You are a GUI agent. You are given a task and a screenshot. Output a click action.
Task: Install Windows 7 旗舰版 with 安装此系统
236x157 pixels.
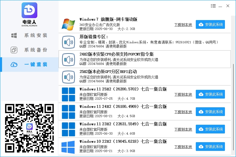click(x=210, y=24)
